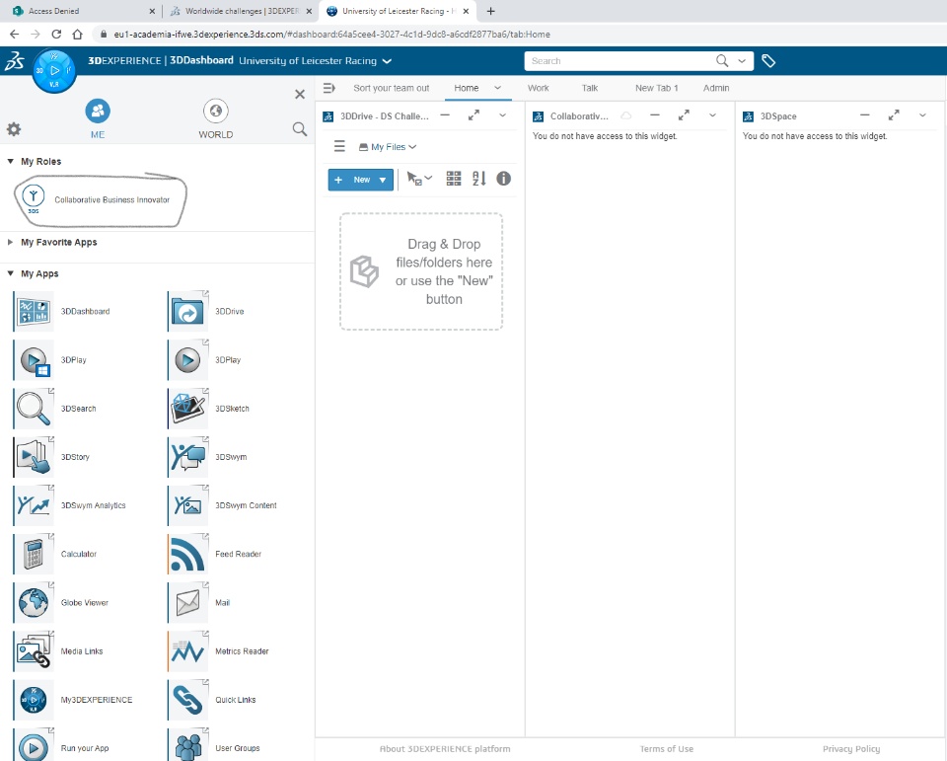Open the My3DEXPERIENCE app
Screen dimensions: 947x761
coord(34,700)
